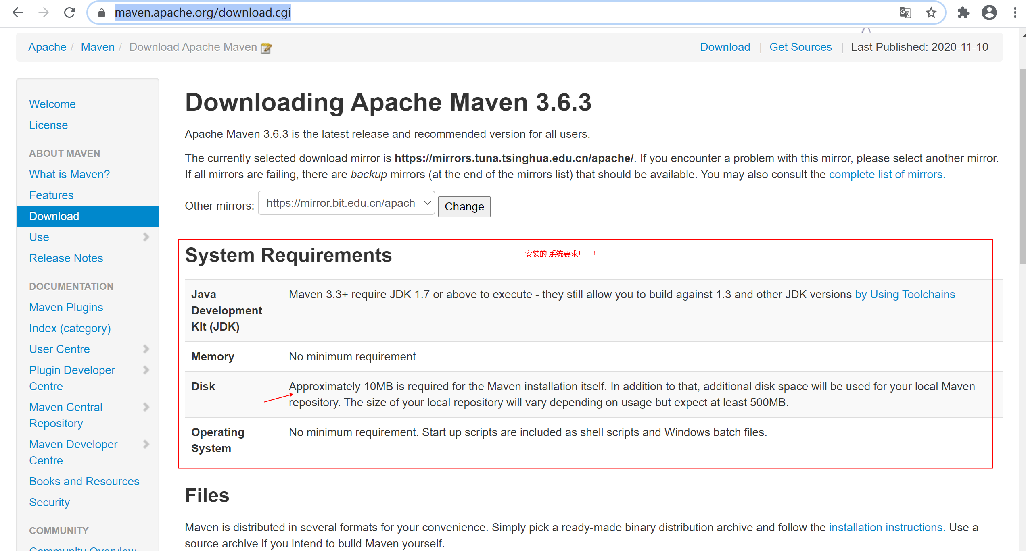Expand the Use submenu chevron
Screen dimensions: 1026x551
[x=146, y=237]
